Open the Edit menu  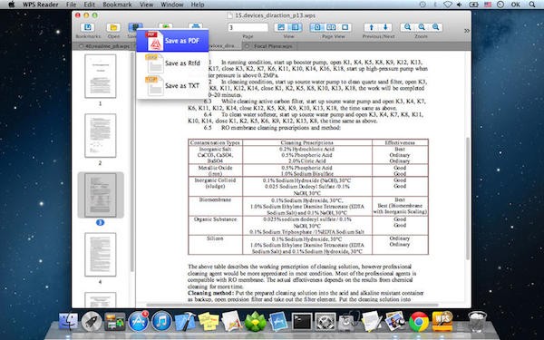[89, 5]
